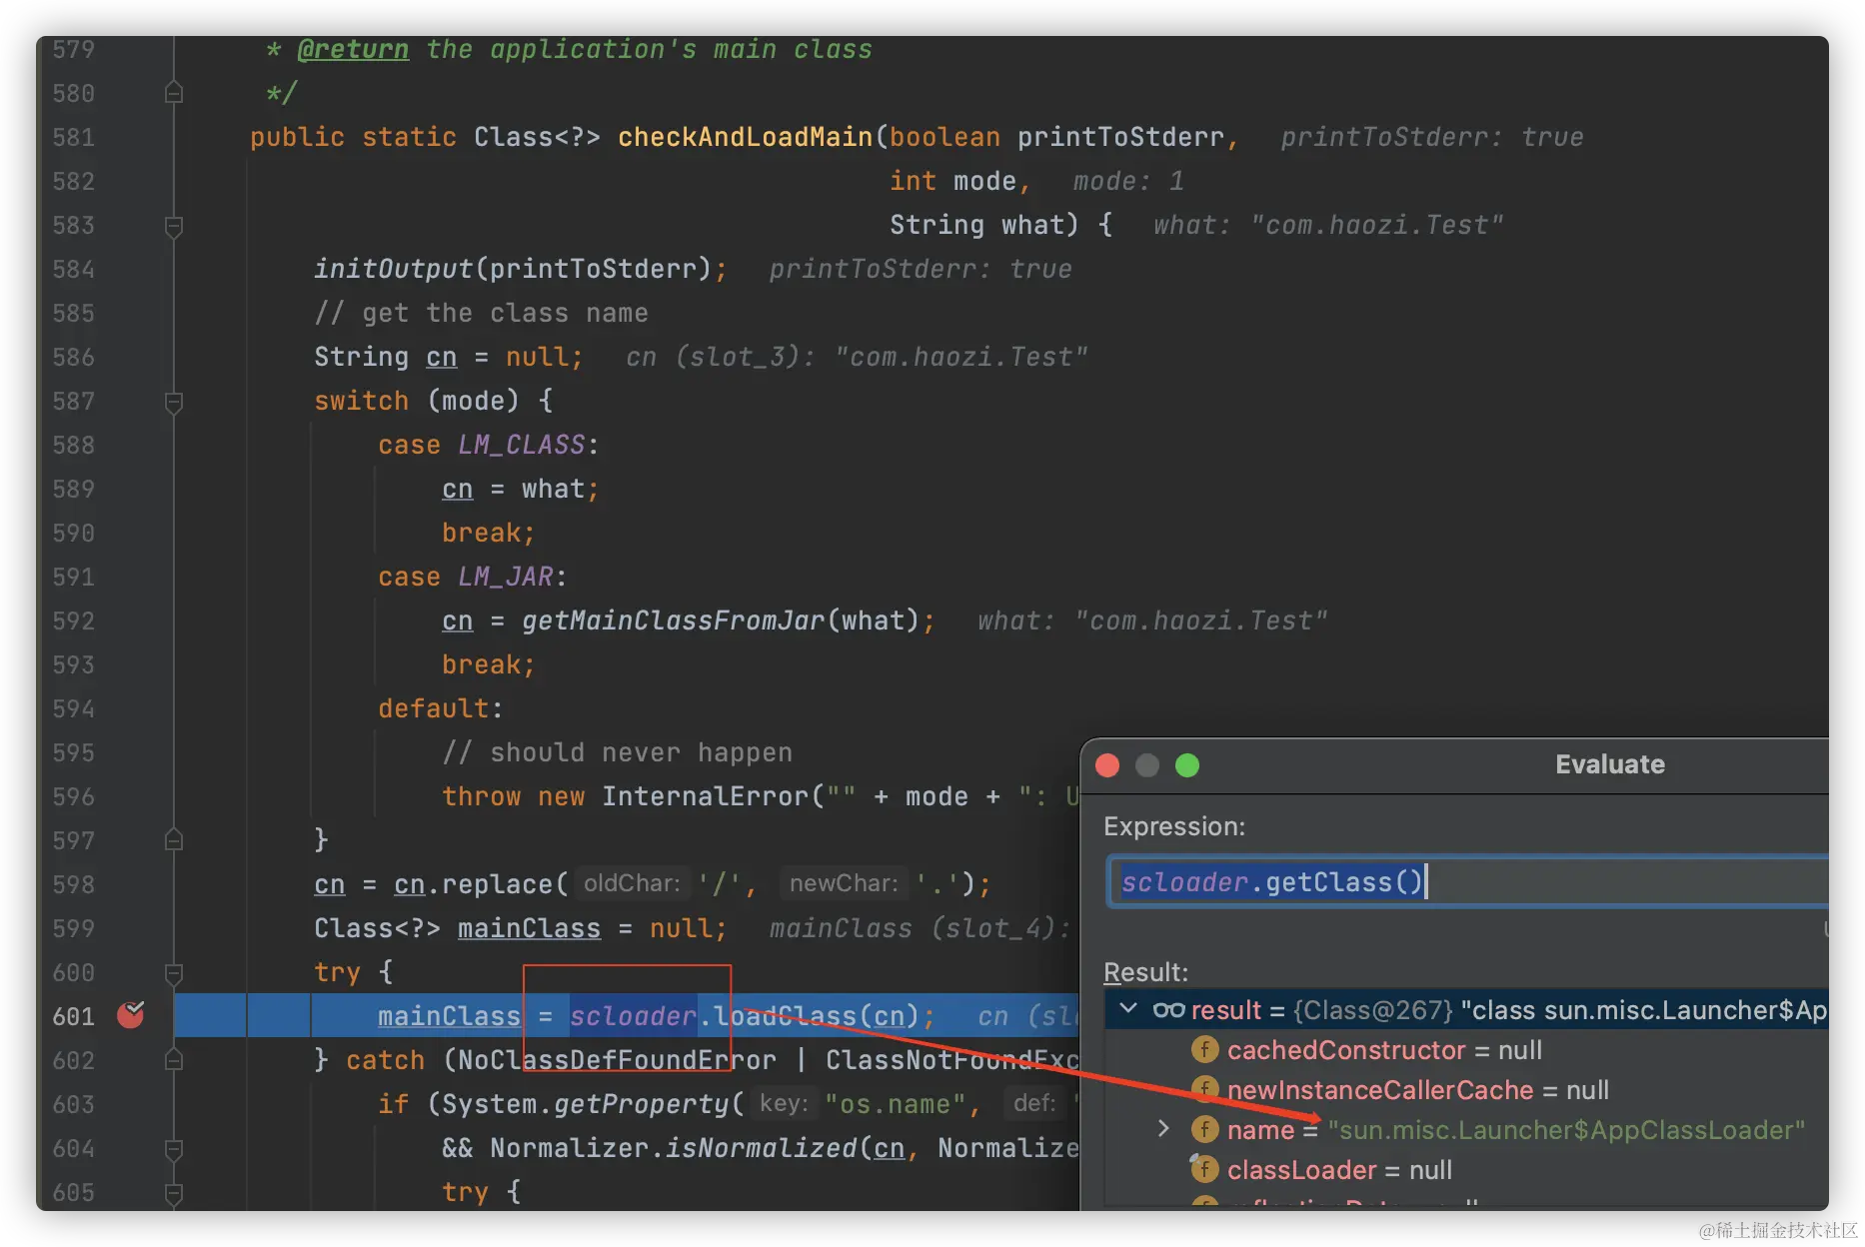Click the cn (slot_3) inline debug value
The image size is (1865, 1247).
[x=857, y=357]
